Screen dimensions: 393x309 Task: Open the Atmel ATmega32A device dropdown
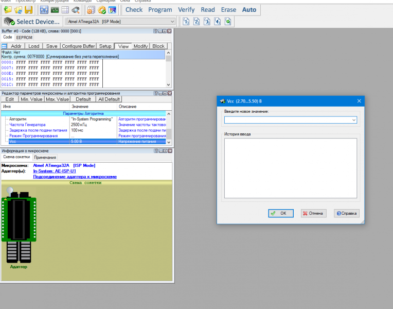pyautogui.click(x=121, y=22)
